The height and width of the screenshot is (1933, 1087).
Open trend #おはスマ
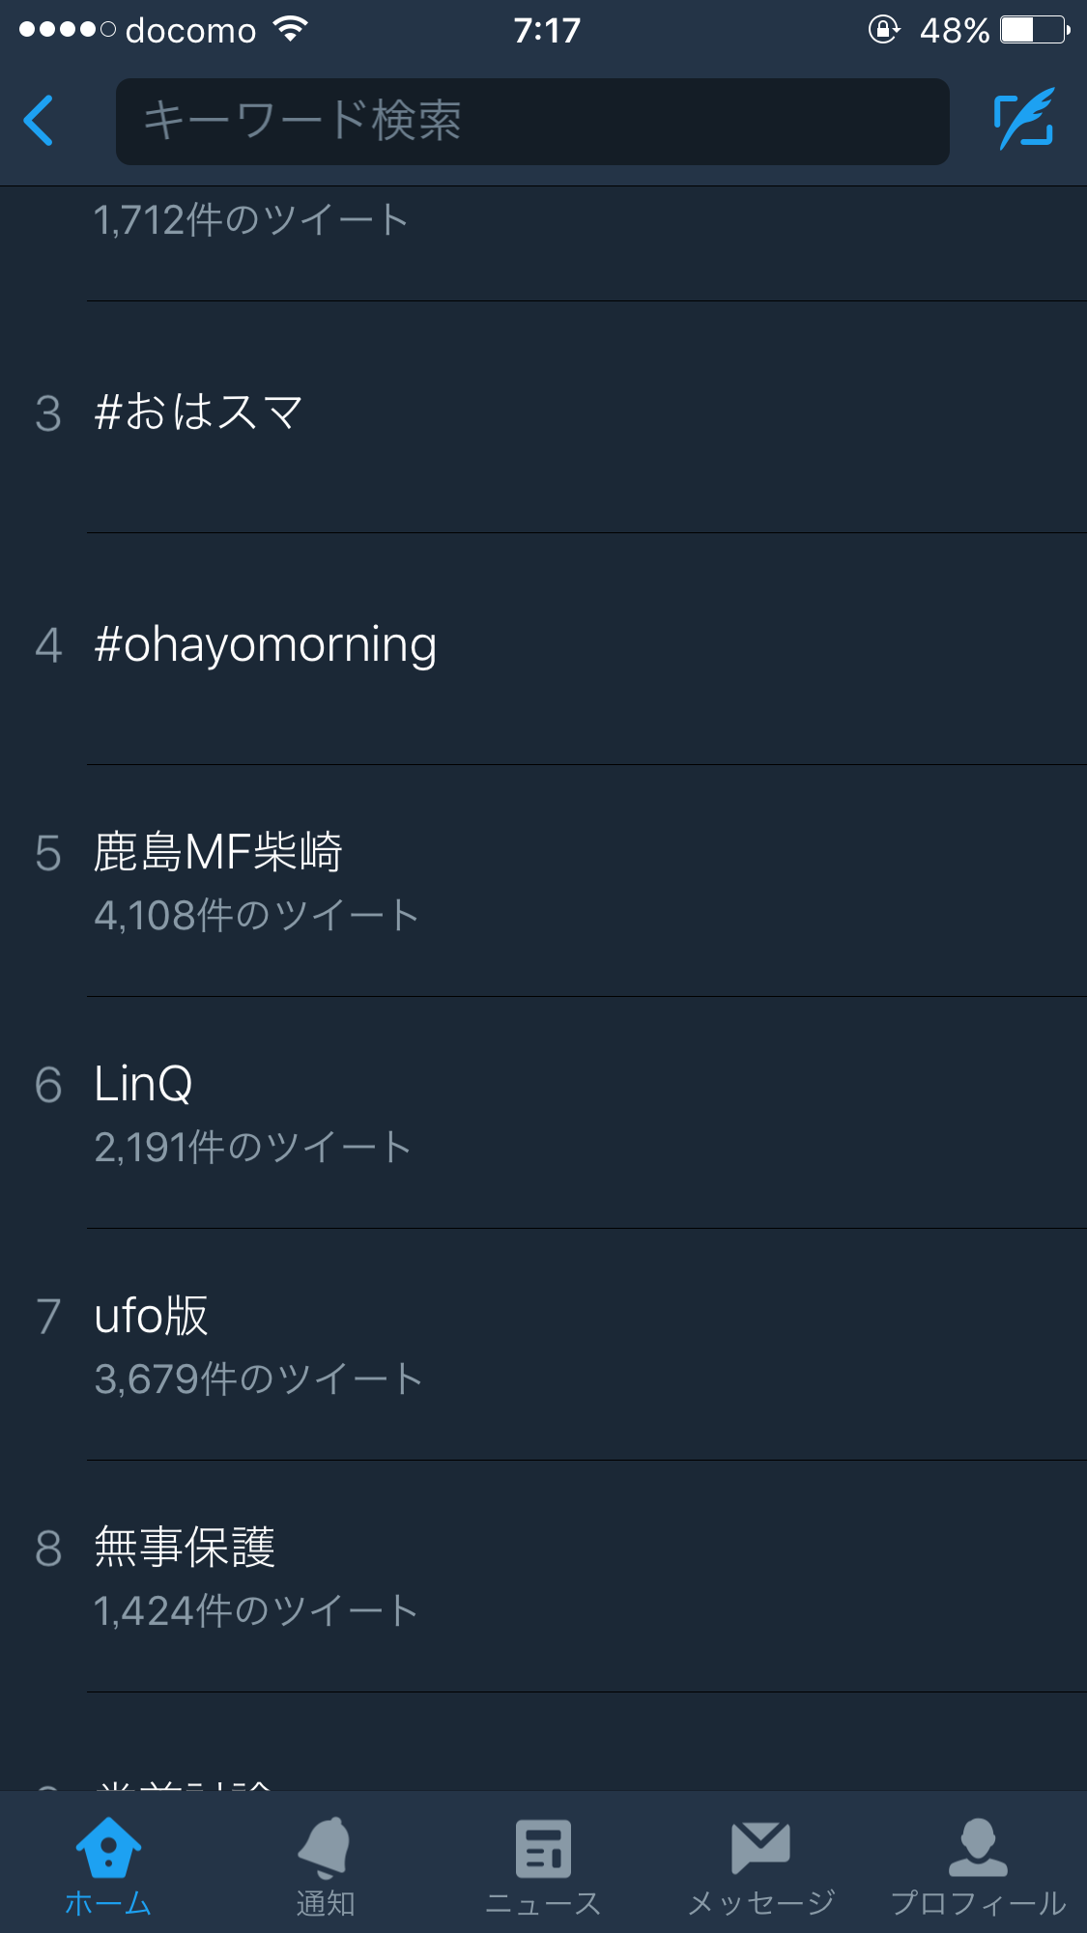(199, 413)
